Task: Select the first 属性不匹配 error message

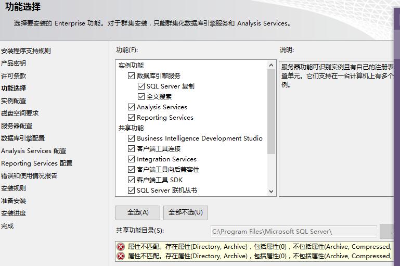Action: coord(260,247)
